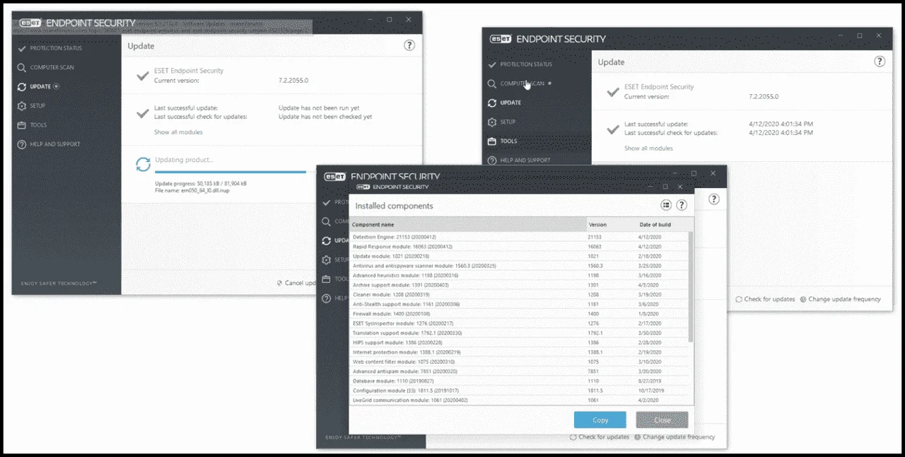Click Check for updates in the right window
905x457 pixels.
(765, 299)
